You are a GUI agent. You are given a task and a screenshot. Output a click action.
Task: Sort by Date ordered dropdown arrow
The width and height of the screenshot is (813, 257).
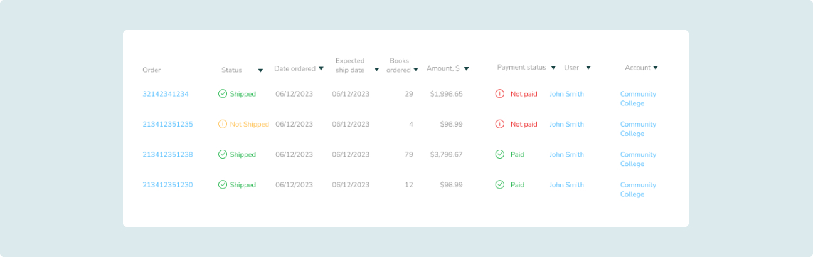(x=321, y=68)
